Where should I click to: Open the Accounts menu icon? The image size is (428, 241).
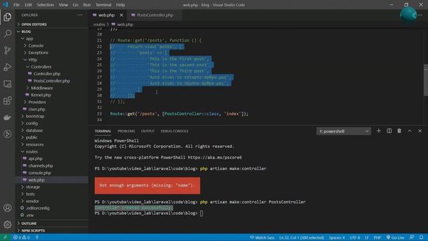click(7, 208)
